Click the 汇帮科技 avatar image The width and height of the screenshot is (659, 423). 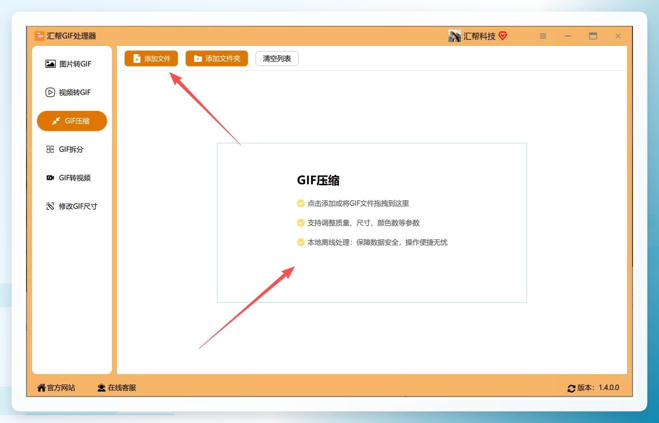[454, 36]
